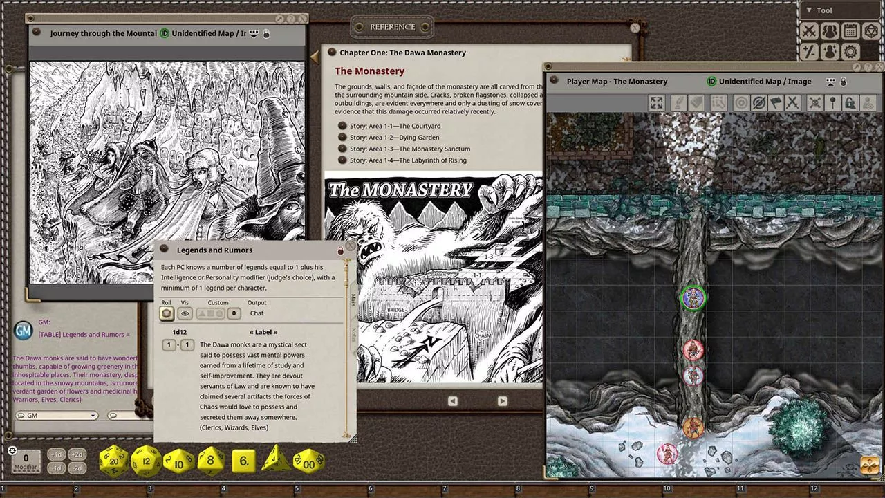Toggle the lock icon on Player Map title bar
This screenshot has height=498, width=885.
click(x=843, y=82)
